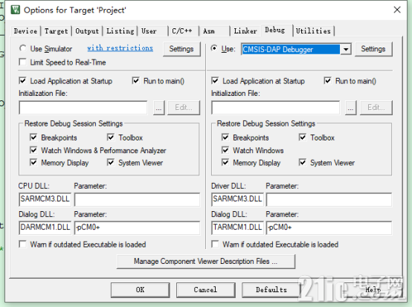Open the Linker tab
The height and width of the screenshot is (307, 412).
click(245, 31)
